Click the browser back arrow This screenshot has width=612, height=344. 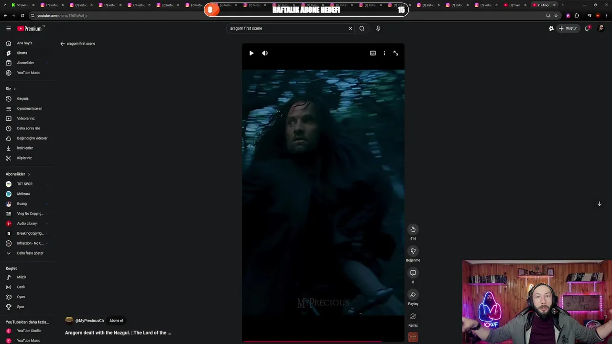pos(5,15)
